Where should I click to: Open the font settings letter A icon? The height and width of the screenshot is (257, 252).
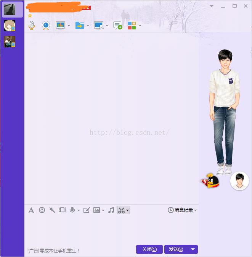(x=31, y=210)
